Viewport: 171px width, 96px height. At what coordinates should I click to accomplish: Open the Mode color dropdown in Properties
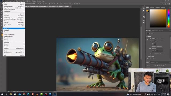coord(158,49)
